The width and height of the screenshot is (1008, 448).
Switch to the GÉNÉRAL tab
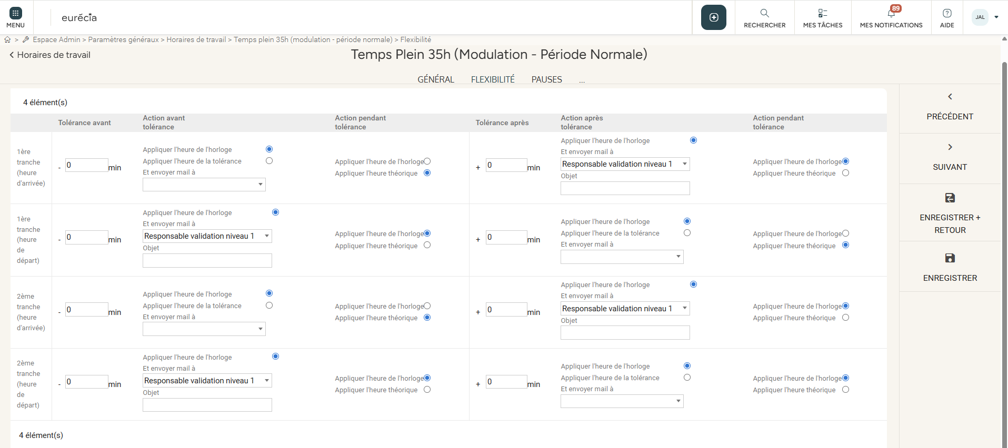coord(435,79)
